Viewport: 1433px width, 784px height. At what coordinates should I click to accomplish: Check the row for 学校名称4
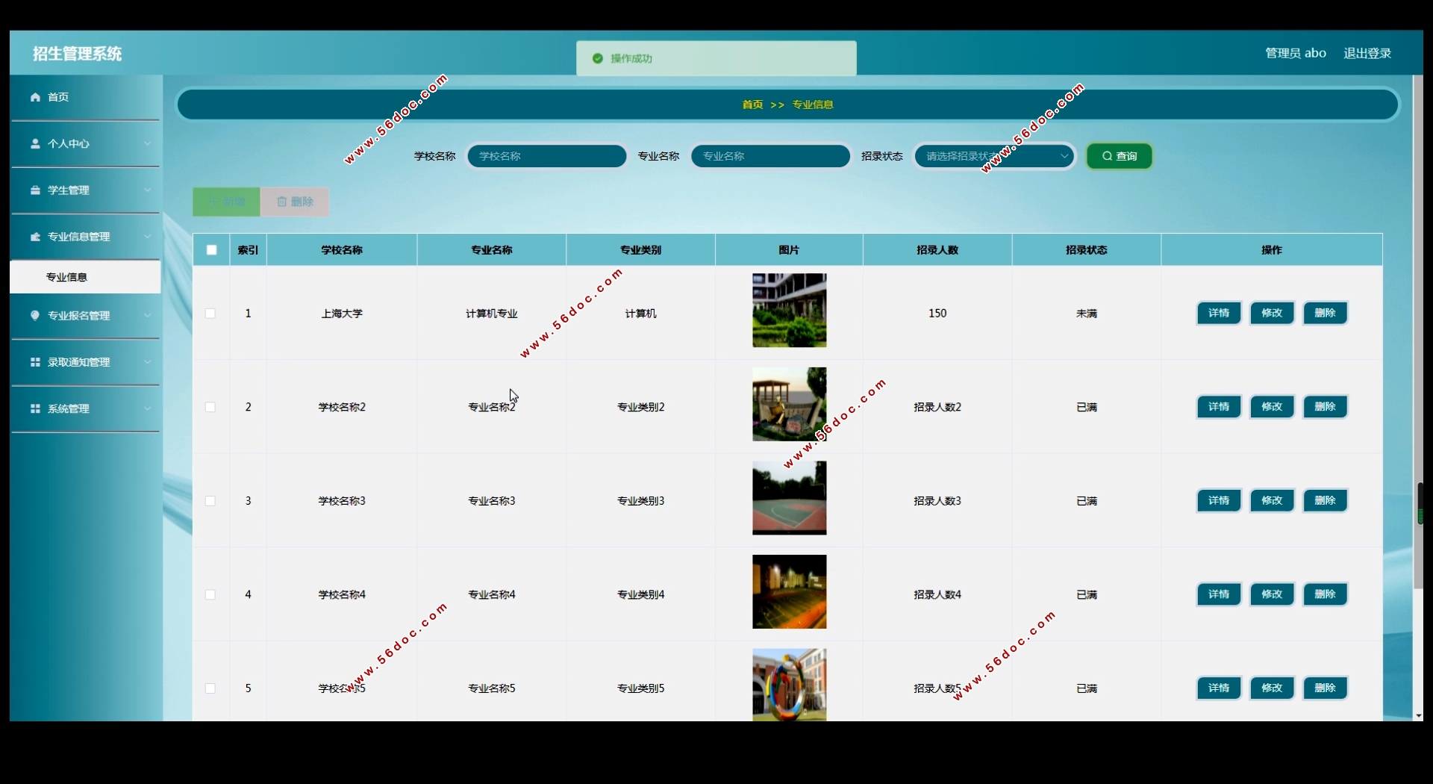(x=210, y=594)
